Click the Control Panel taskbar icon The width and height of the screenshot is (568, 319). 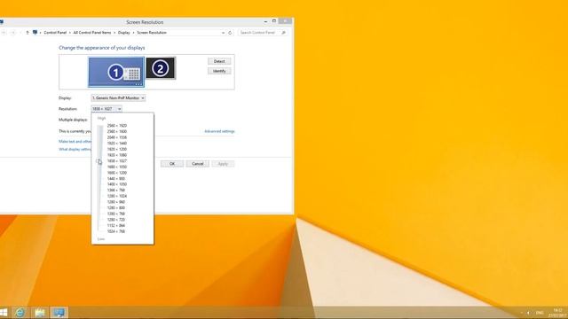pyautogui.click(x=59, y=313)
